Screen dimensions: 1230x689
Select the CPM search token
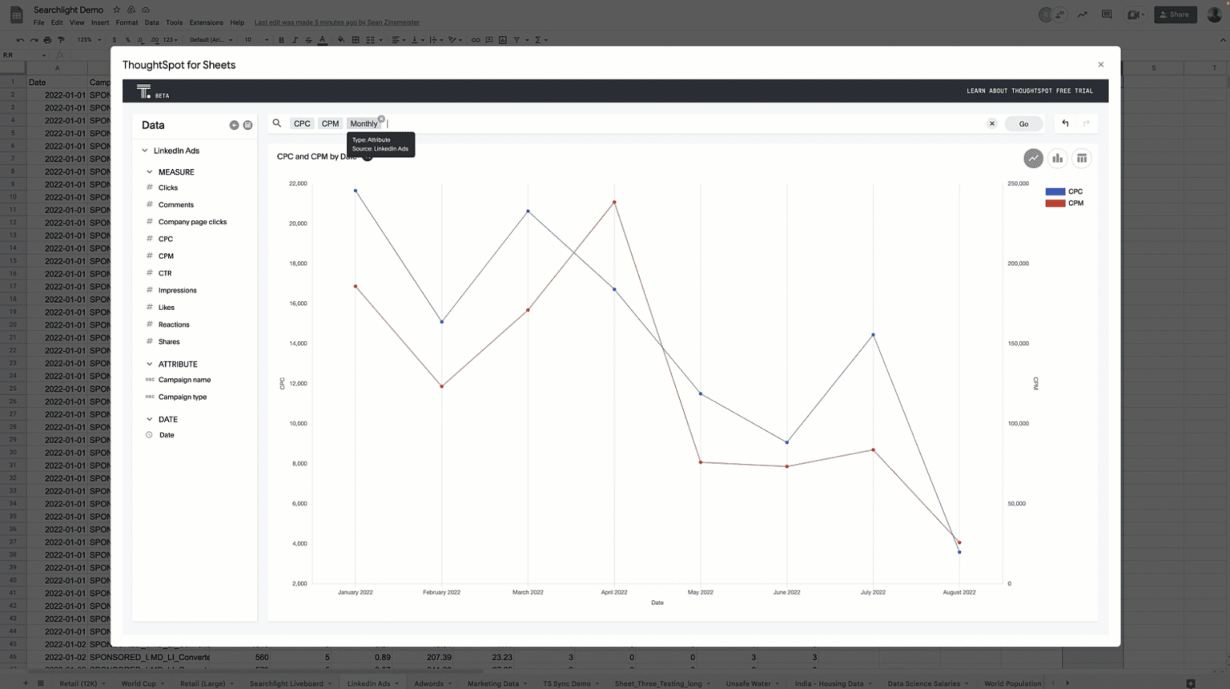pos(330,123)
